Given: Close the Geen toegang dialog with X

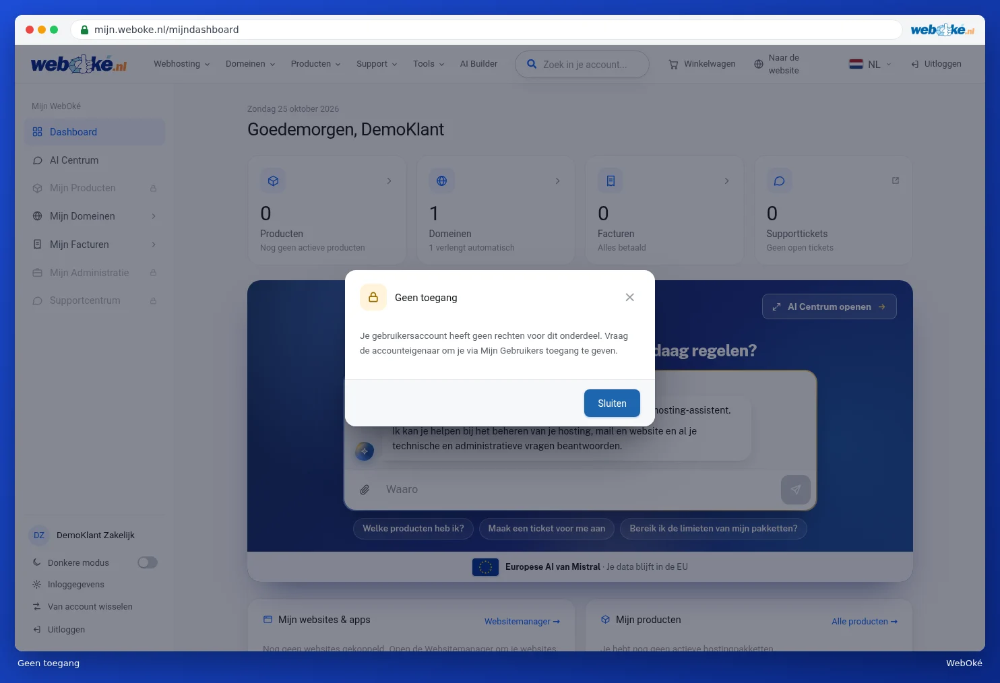Looking at the screenshot, I should 629,297.
